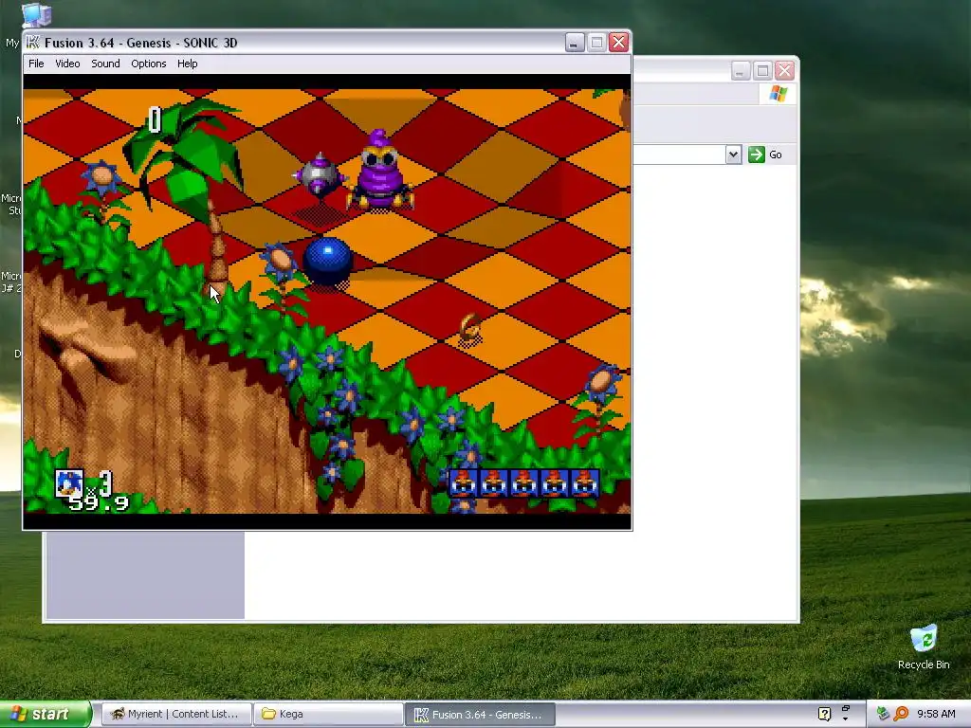Open the Recycle Bin desktop icon
This screenshot has width=971, height=728.
click(924, 646)
